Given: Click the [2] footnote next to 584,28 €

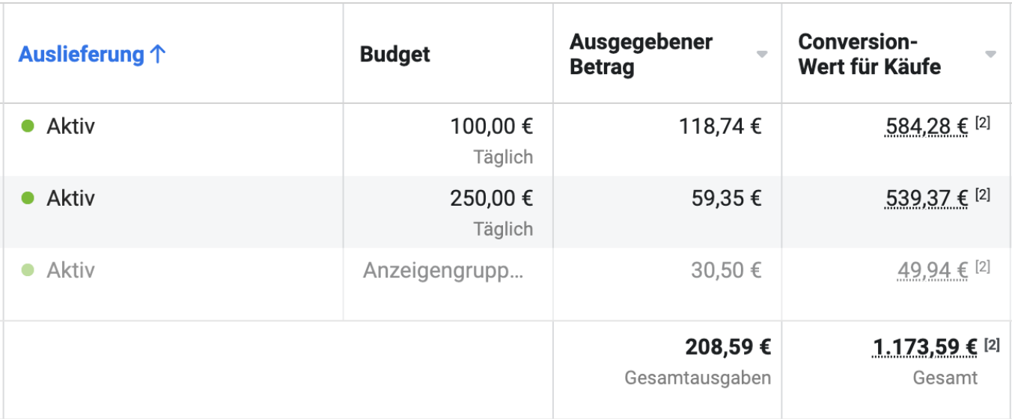Looking at the screenshot, I should point(983,123).
